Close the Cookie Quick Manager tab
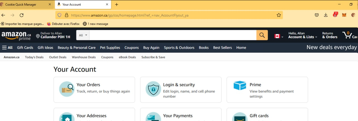358x121 pixels. (50, 4)
